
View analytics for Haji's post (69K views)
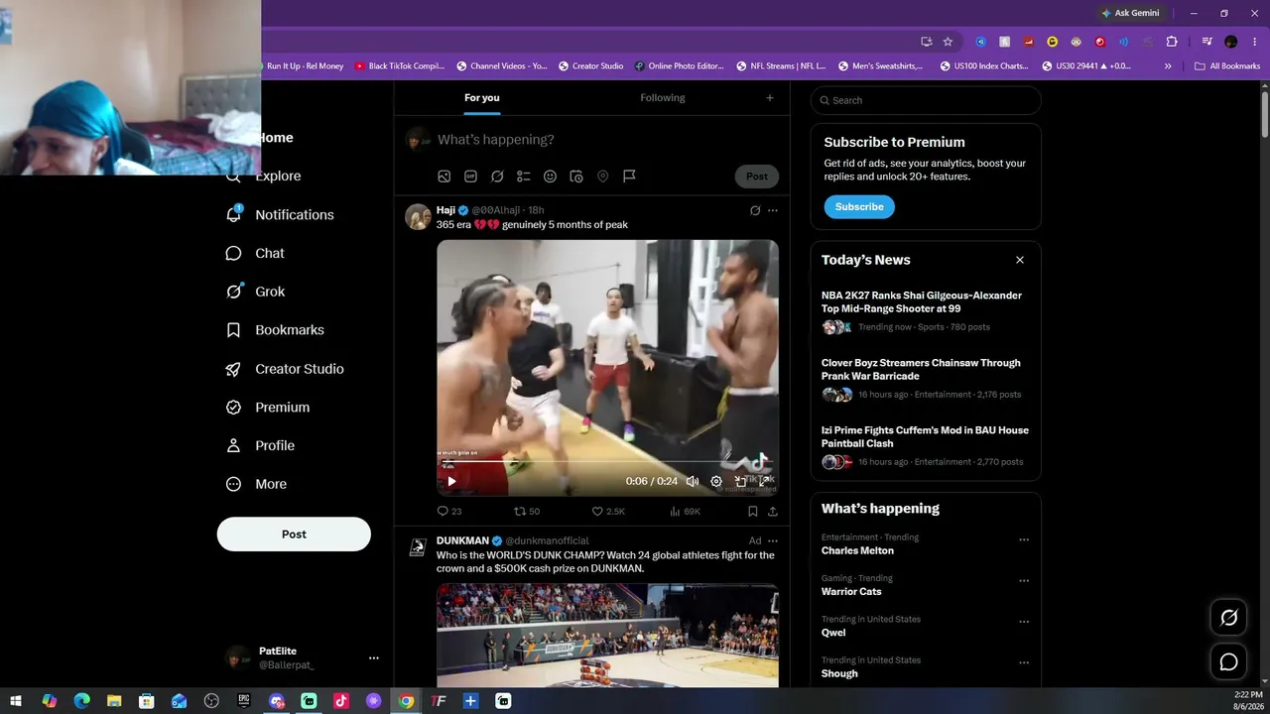[x=685, y=512]
